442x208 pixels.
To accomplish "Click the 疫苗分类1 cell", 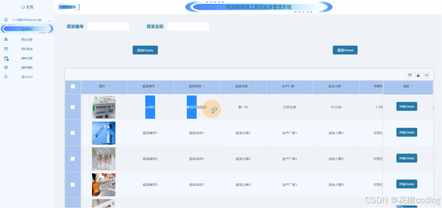I will (243, 133).
